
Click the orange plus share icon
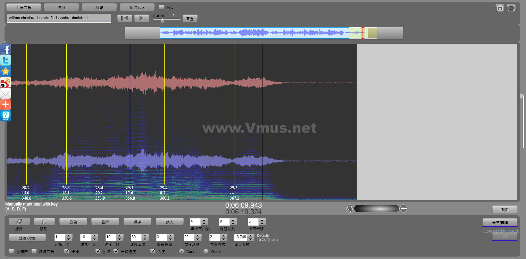tap(6, 105)
